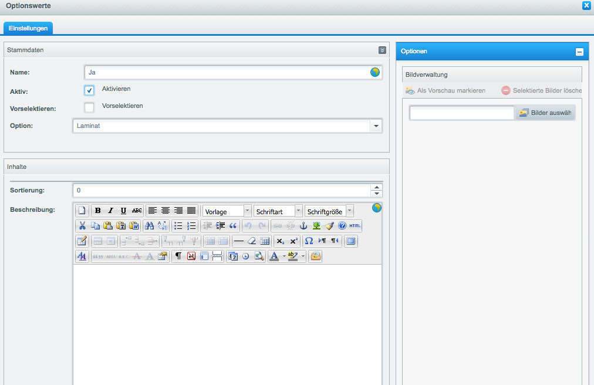
Task: Expand the Schriftgröße dropdown
Action: click(350, 211)
